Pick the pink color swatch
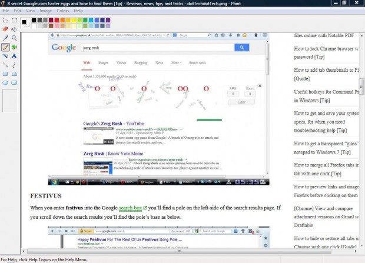This screenshot has height=263, width=365. (x=57, y=26)
